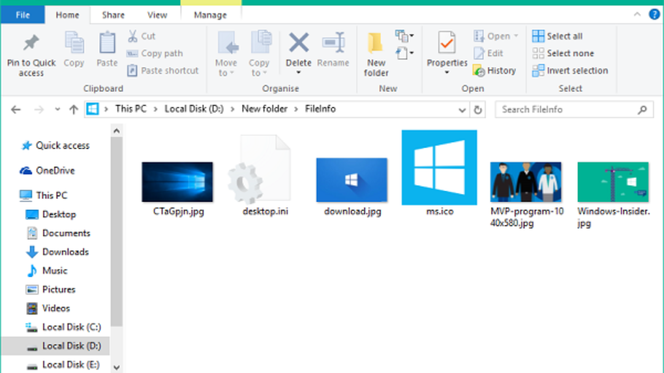Select OneDrive in navigation pane
The width and height of the screenshot is (664, 373).
48,171
